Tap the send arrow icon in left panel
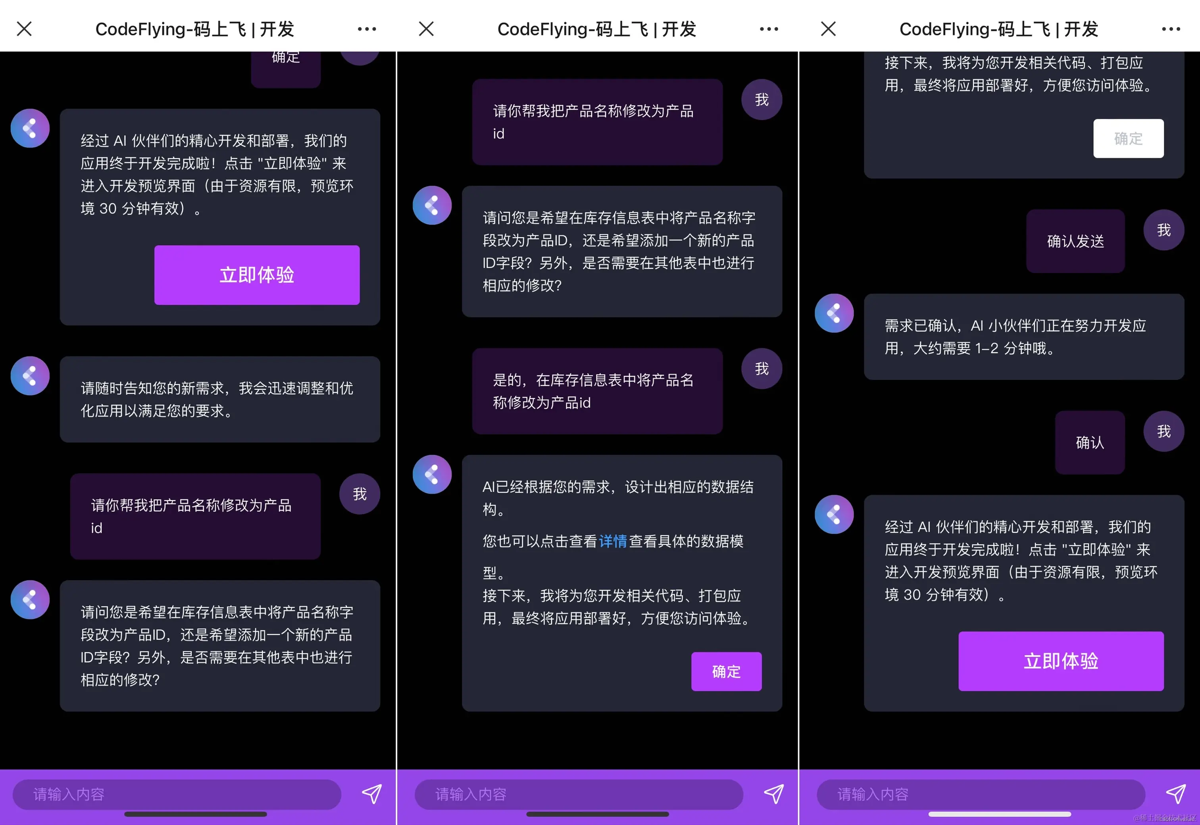Image resolution: width=1200 pixels, height=825 pixels. 371,794
